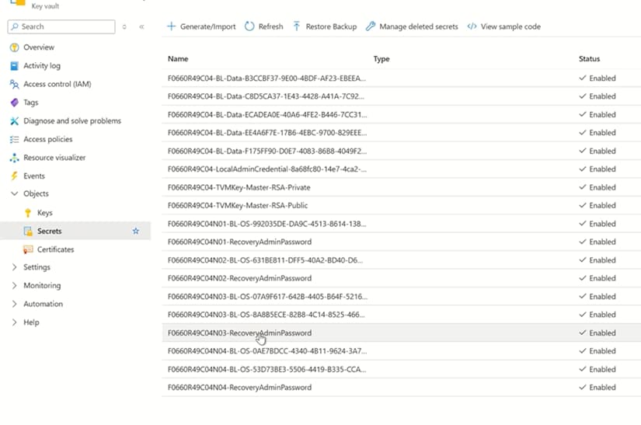Open TVMKey-Master-RSA-Private secret

point(239,187)
